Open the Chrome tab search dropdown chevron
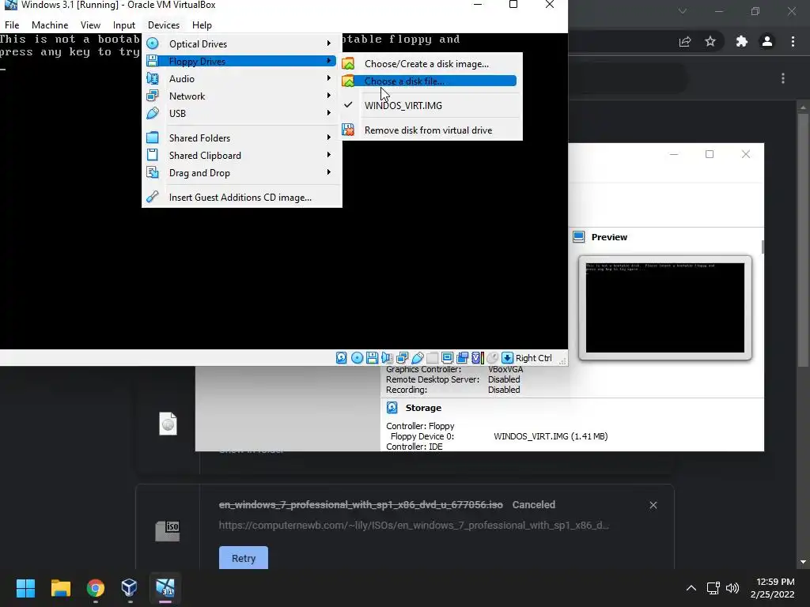810x607 pixels. (683, 11)
